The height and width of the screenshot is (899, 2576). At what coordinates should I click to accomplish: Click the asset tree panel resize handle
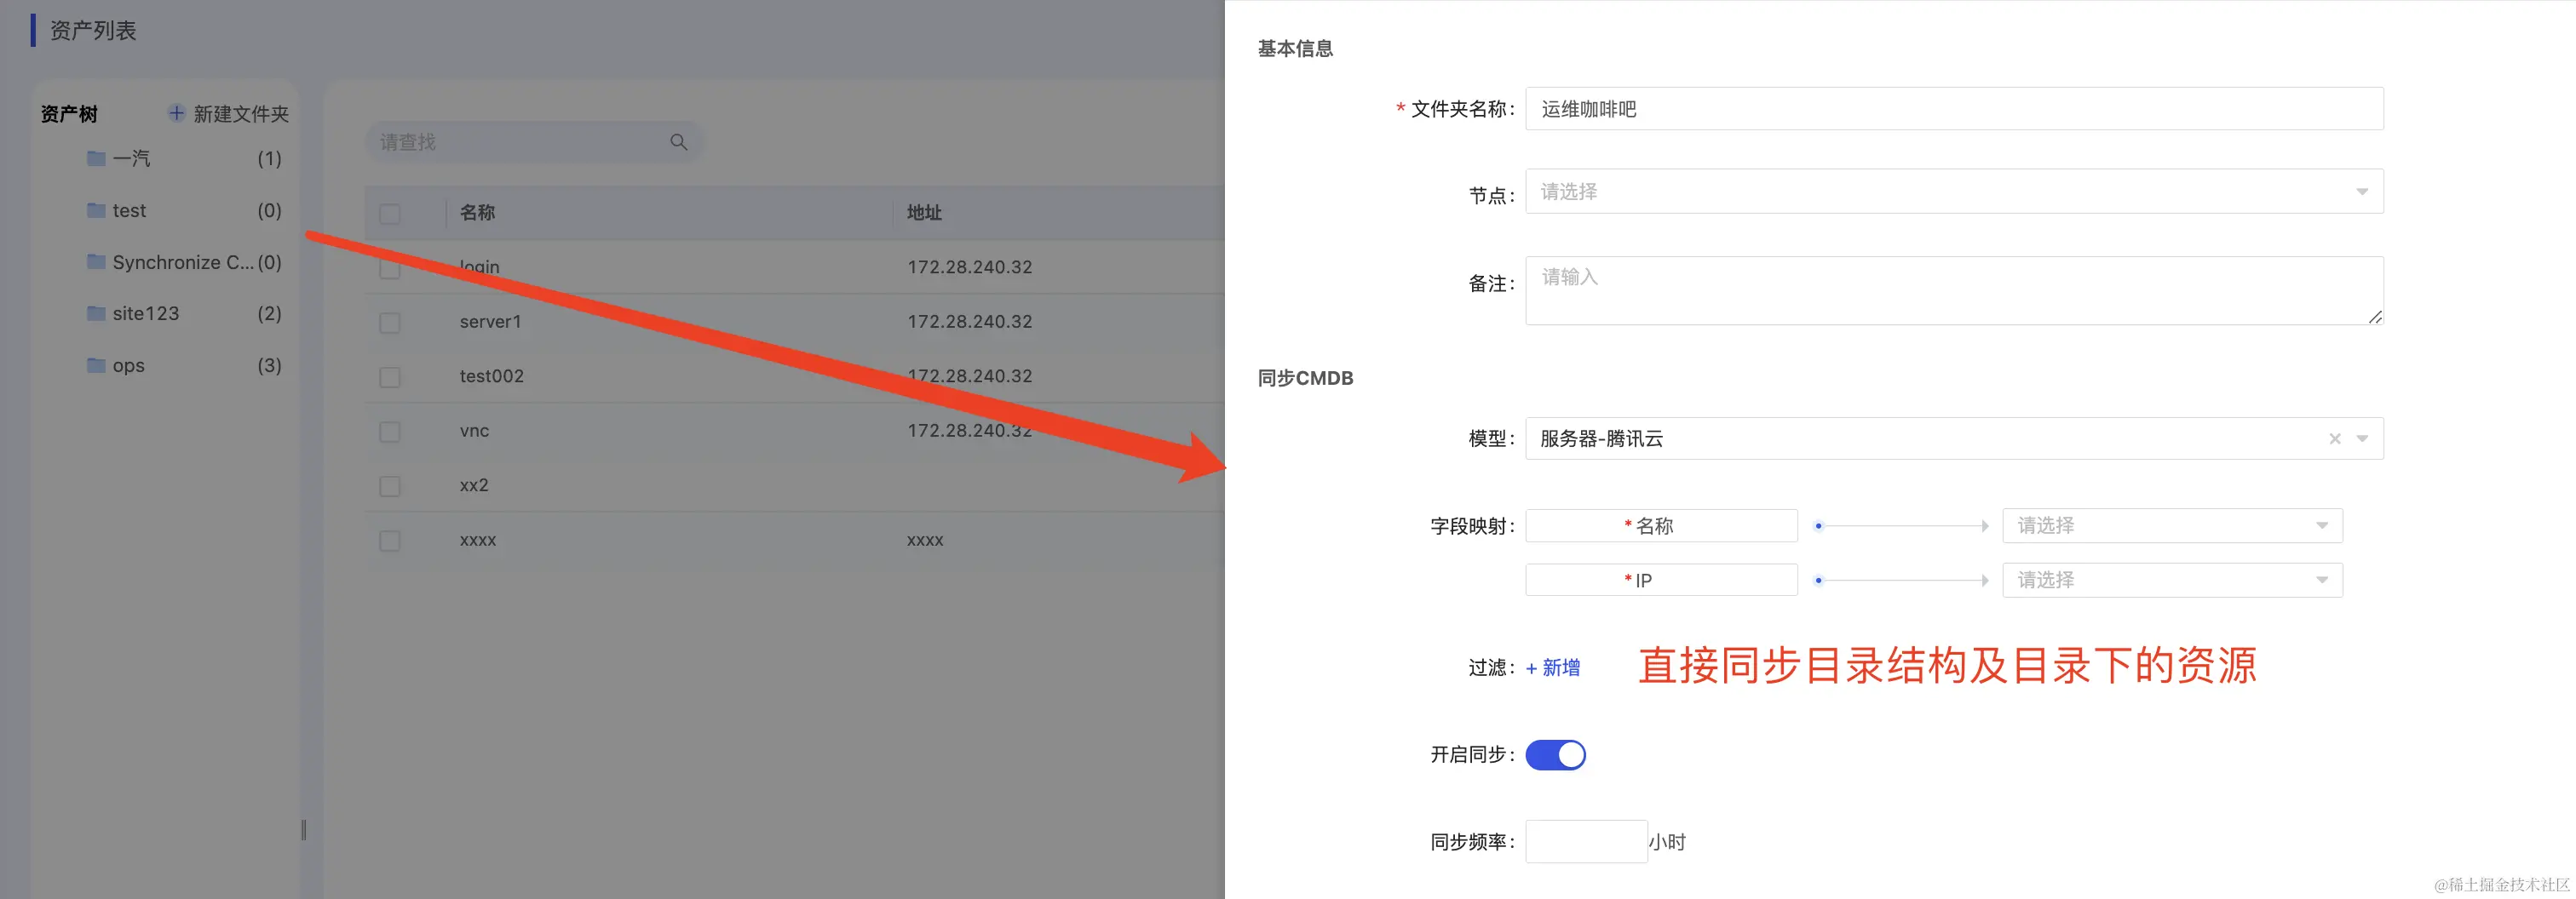point(304,829)
